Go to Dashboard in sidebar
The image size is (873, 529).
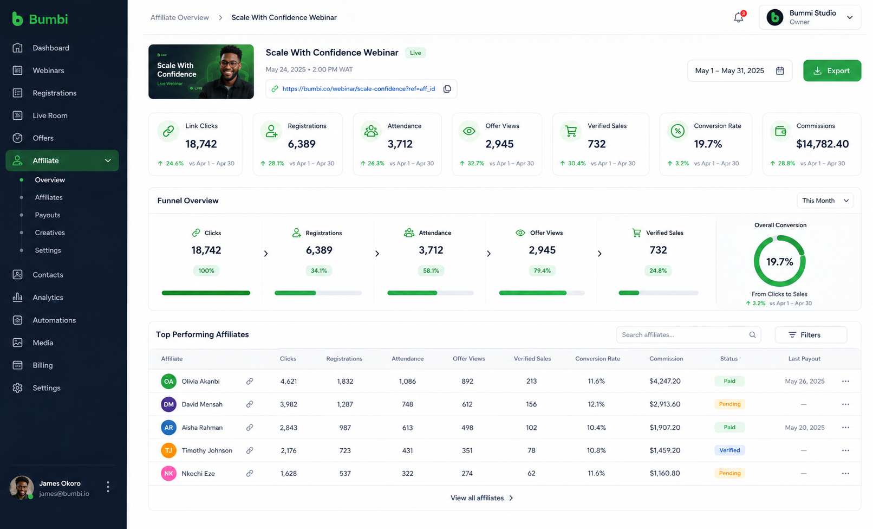click(x=51, y=48)
